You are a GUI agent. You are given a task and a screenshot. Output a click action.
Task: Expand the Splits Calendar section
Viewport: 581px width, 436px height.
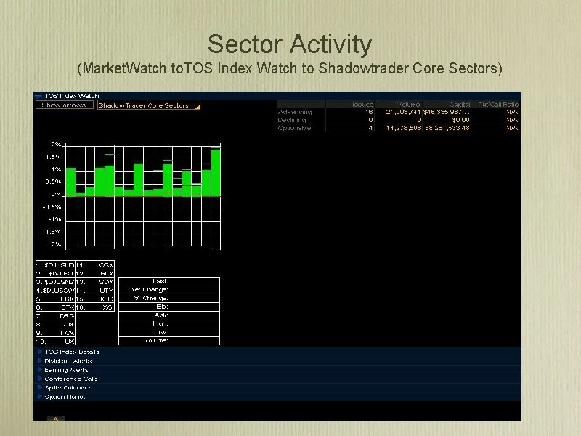coord(40,387)
